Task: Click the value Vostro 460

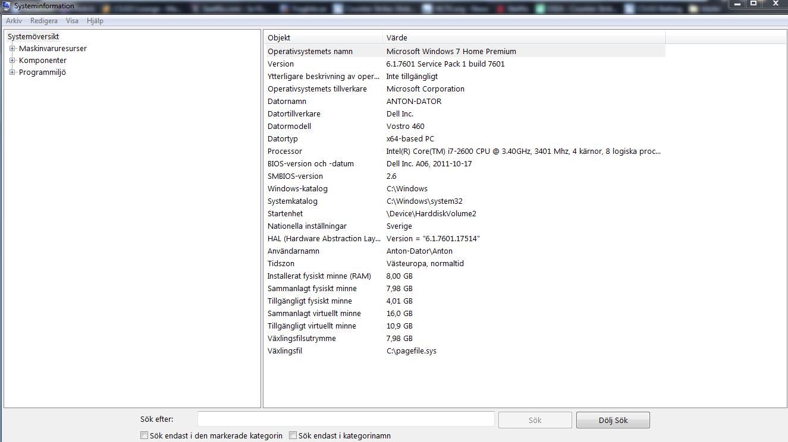Action: click(406, 127)
